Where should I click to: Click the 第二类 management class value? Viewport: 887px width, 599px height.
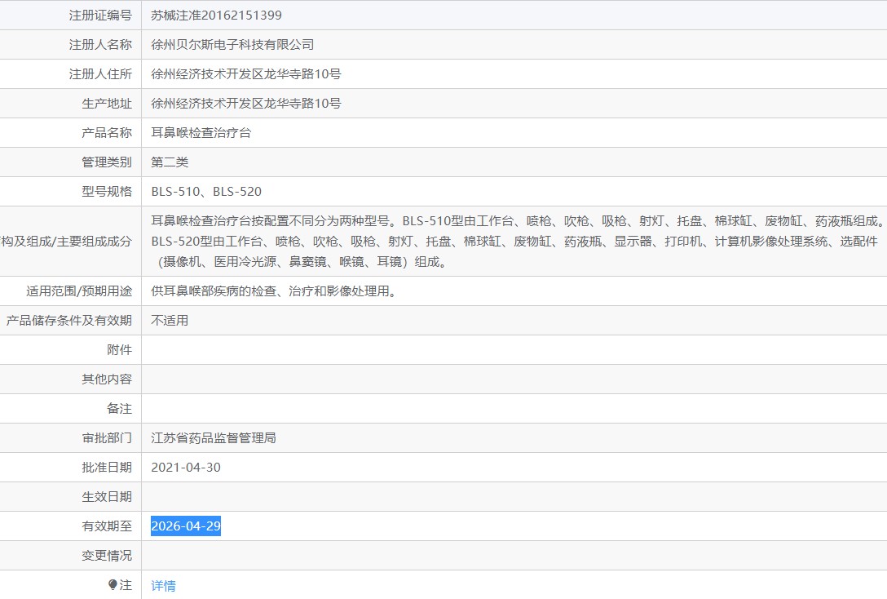tap(170, 162)
